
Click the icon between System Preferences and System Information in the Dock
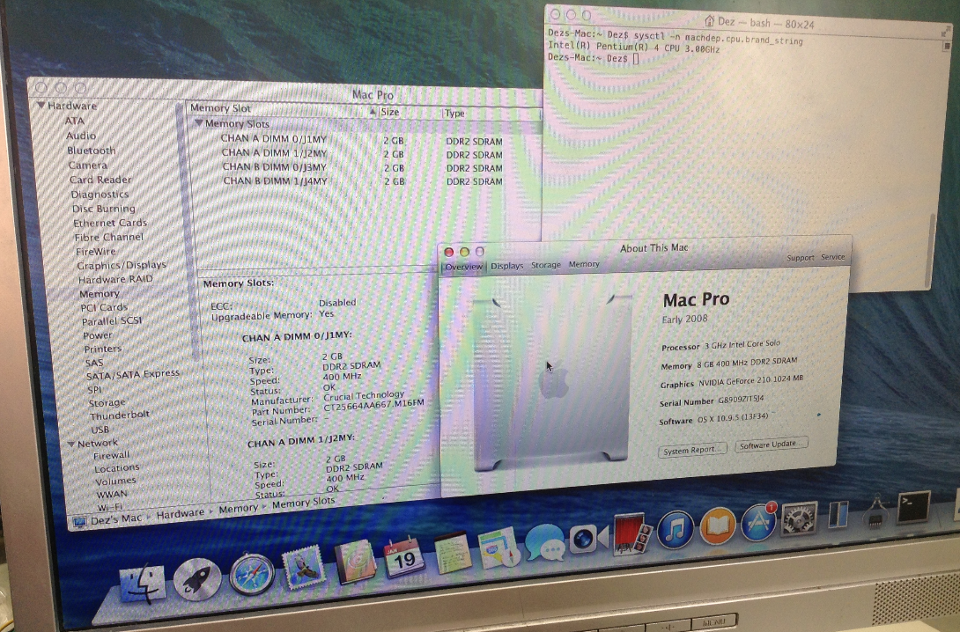pos(838,514)
